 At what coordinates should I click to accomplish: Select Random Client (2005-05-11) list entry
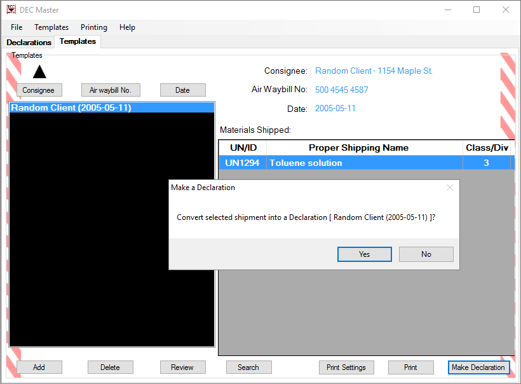pyautogui.click(x=112, y=107)
